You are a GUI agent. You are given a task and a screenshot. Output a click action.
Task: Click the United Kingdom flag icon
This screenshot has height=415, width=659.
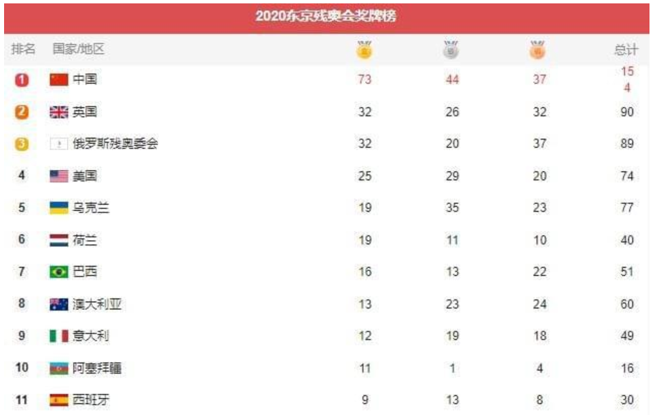[x=59, y=112]
